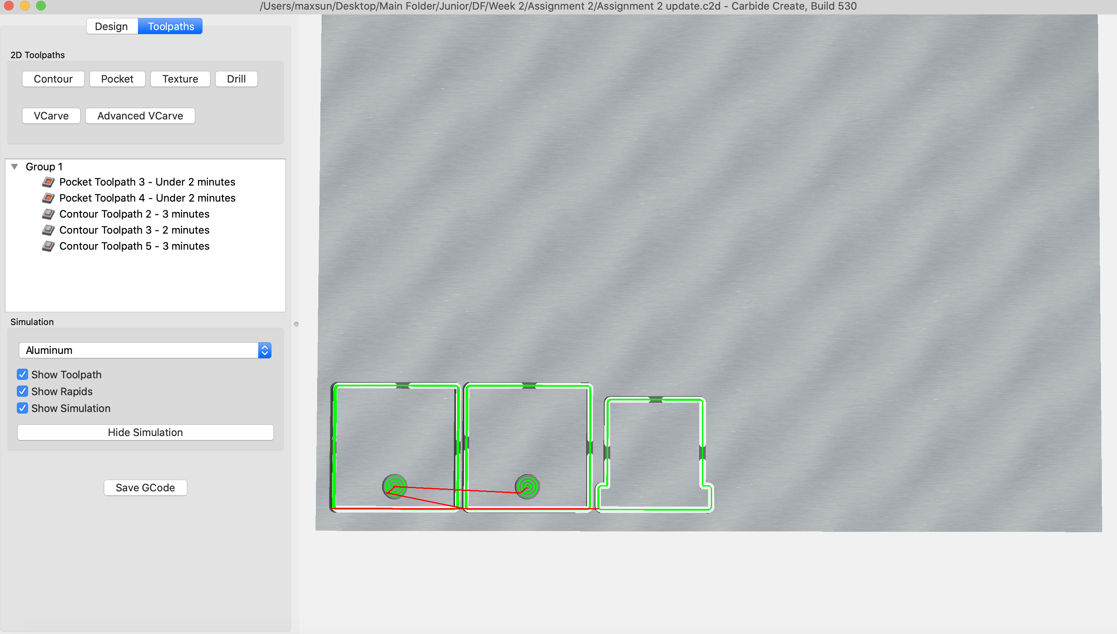
Task: Click the panel splitter handle dot
Action: (296, 324)
